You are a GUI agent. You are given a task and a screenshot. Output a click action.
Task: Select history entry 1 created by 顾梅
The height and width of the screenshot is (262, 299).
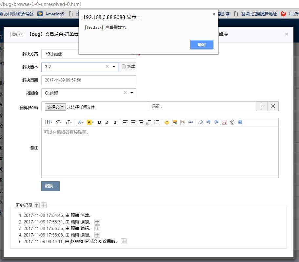pos(55,215)
